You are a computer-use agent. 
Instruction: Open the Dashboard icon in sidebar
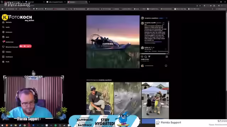pyautogui.click(x=3, y=57)
